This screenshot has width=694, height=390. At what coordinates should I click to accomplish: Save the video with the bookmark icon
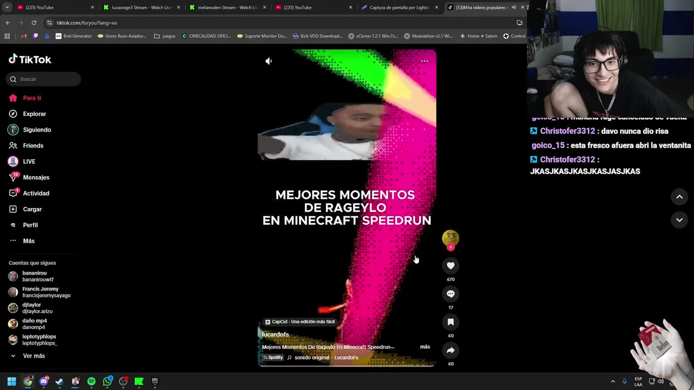[451, 322]
